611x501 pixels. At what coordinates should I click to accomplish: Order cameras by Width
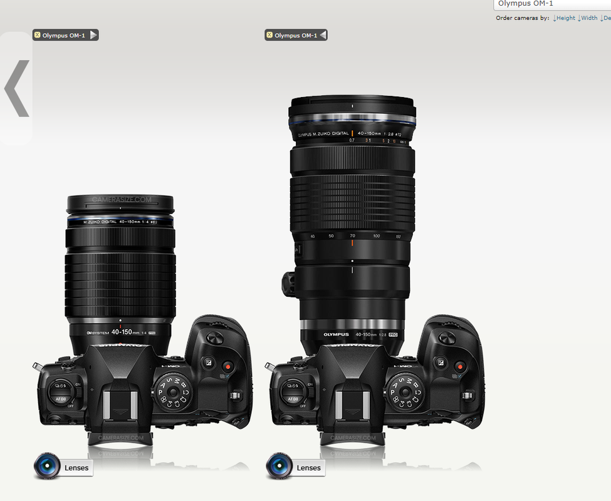pos(587,18)
